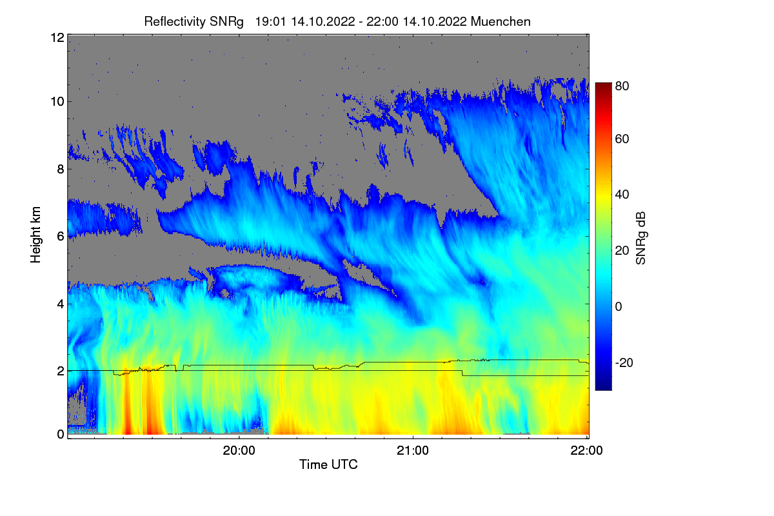774x516 pixels.
Task: Click the start time '19:01 14.10.2022' in the title
Action: 305,21
